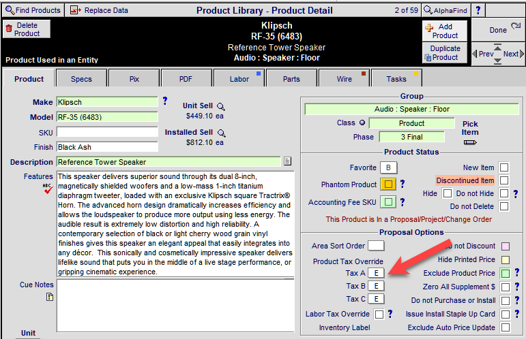Click the Make field containing Klipsch
Screen dimensions: 526x339
pos(107,102)
